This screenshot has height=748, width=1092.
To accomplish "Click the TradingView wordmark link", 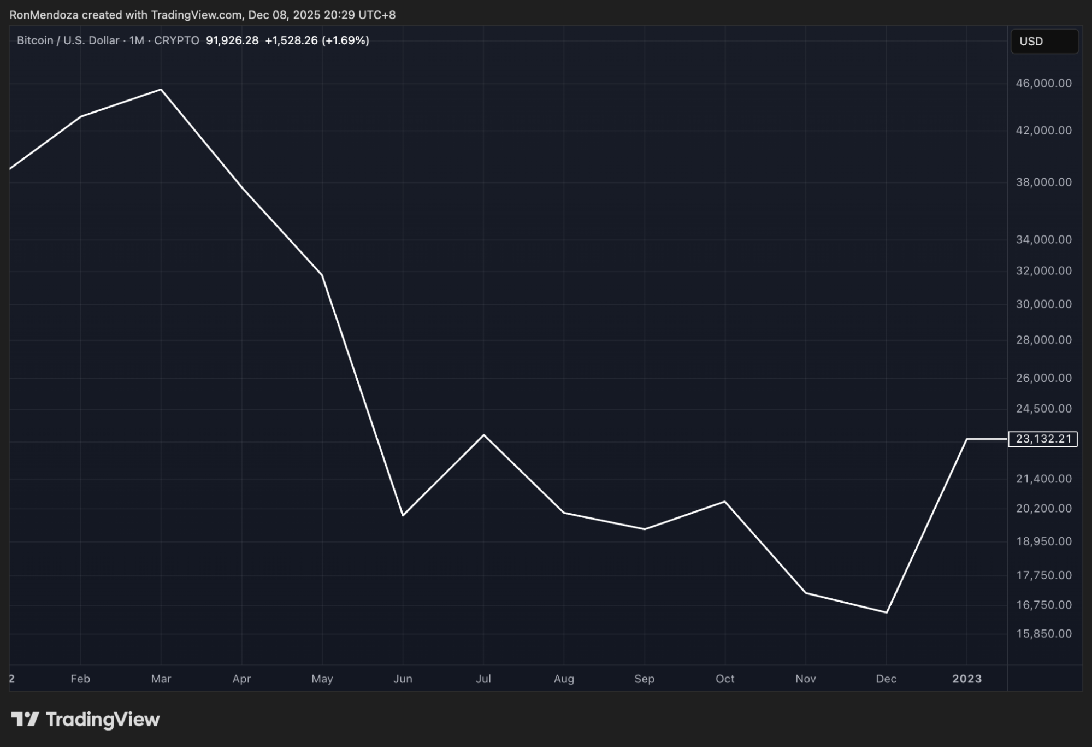I will (x=103, y=719).
